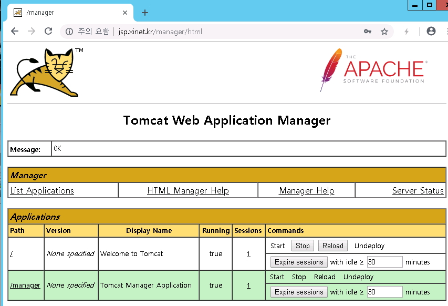Click the browser back arrow
Image resolution: width=448 pixels, height=306 pixels.
point(15,32)
